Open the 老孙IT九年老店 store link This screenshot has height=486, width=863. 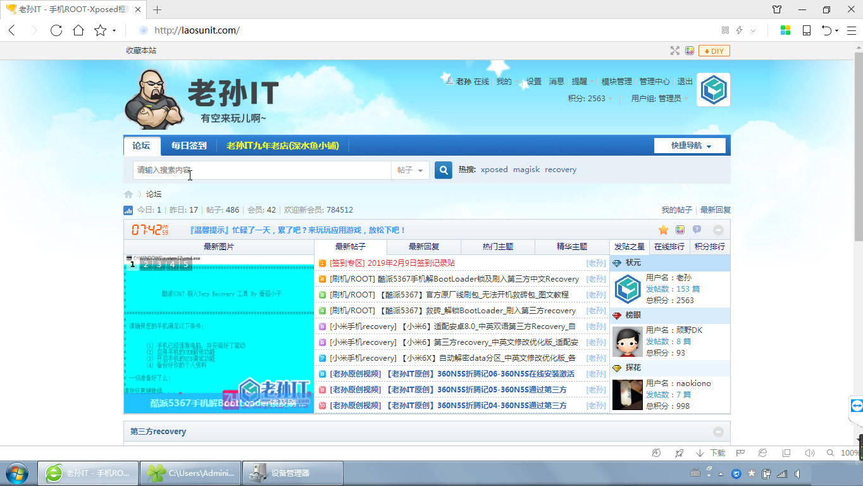[283, 146]
